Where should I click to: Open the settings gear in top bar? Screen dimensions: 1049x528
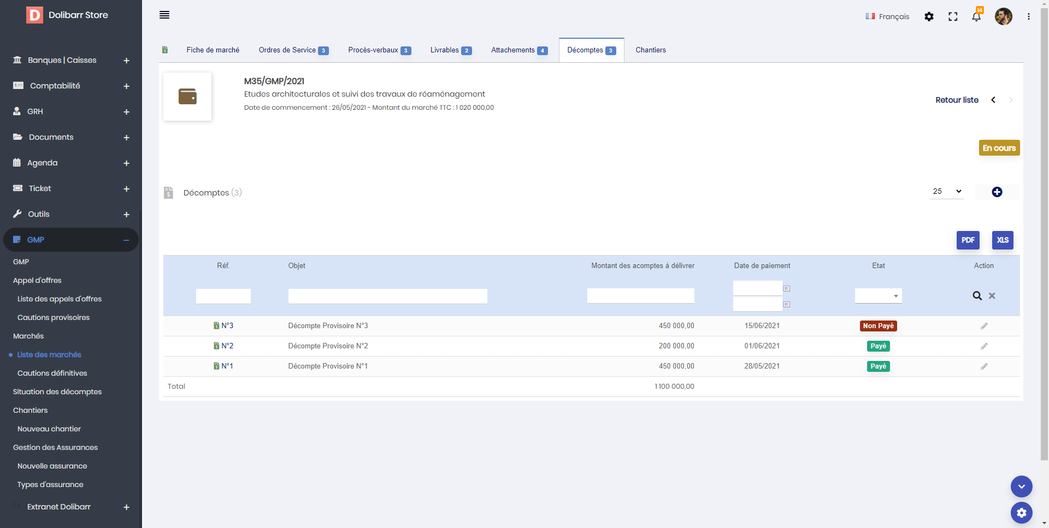click(x=929, y=17)
